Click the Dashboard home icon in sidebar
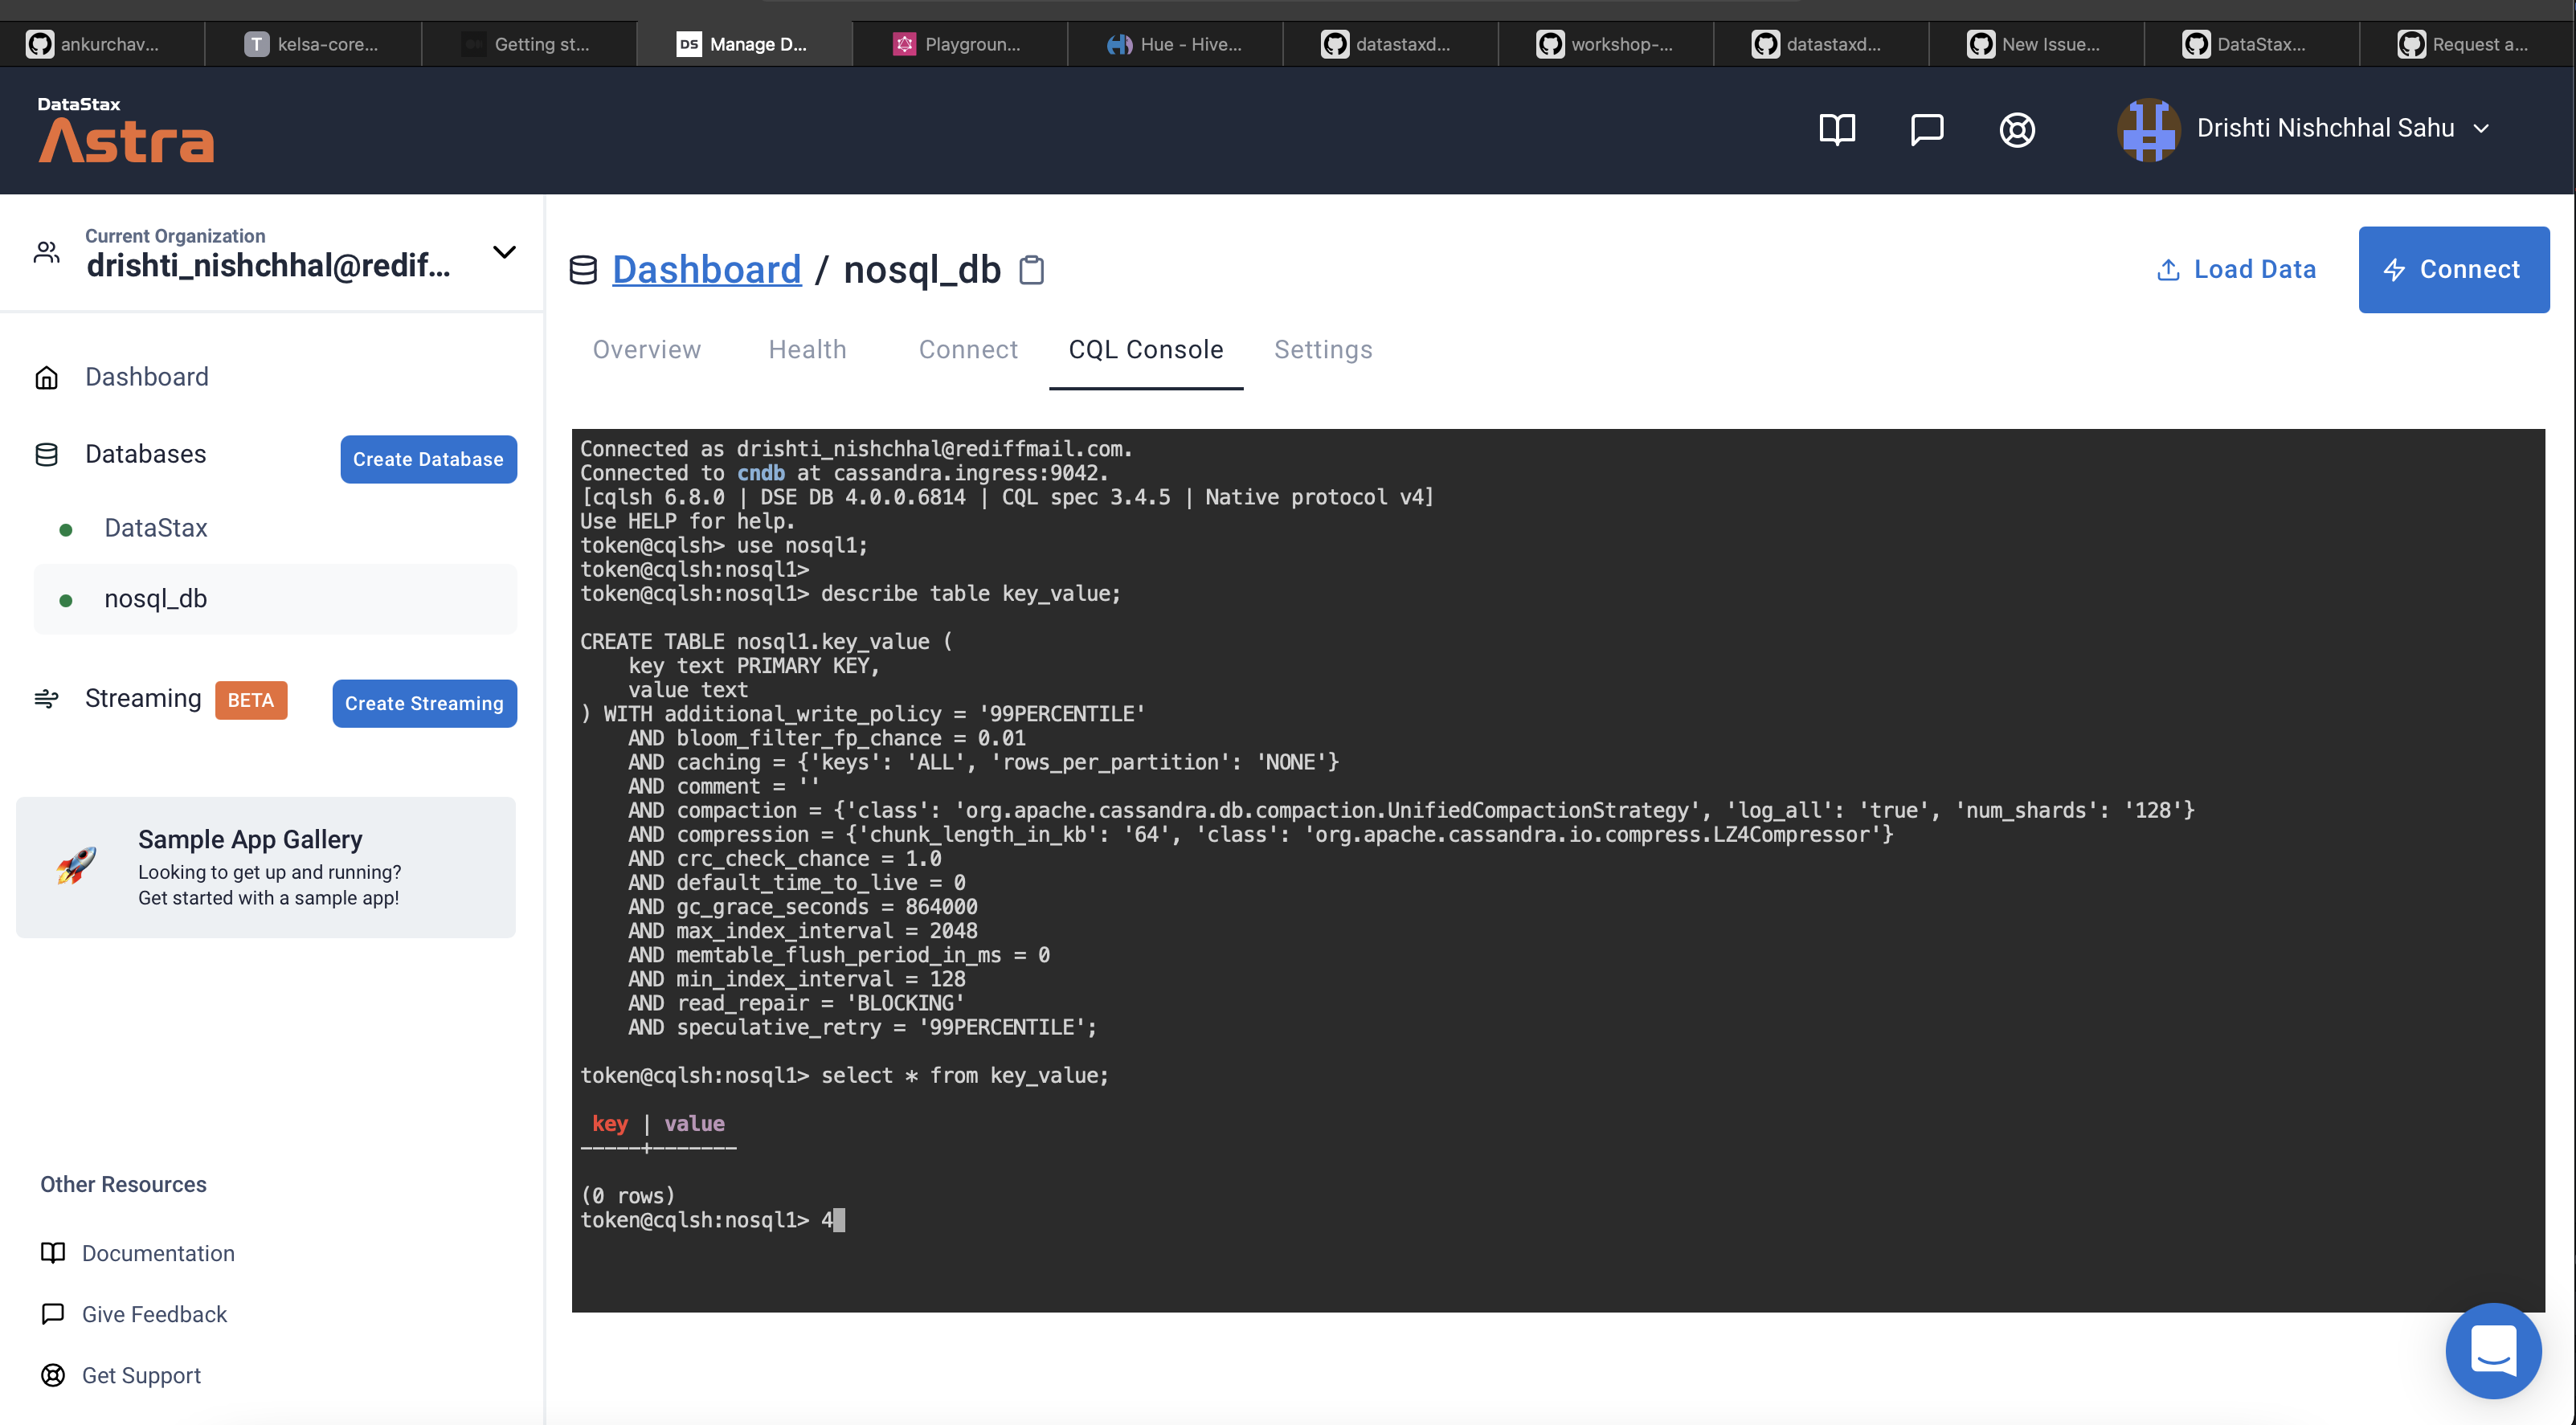The height and width of the screenshot is (1425, 2576). pyautogui.click(x=46, y=377)
